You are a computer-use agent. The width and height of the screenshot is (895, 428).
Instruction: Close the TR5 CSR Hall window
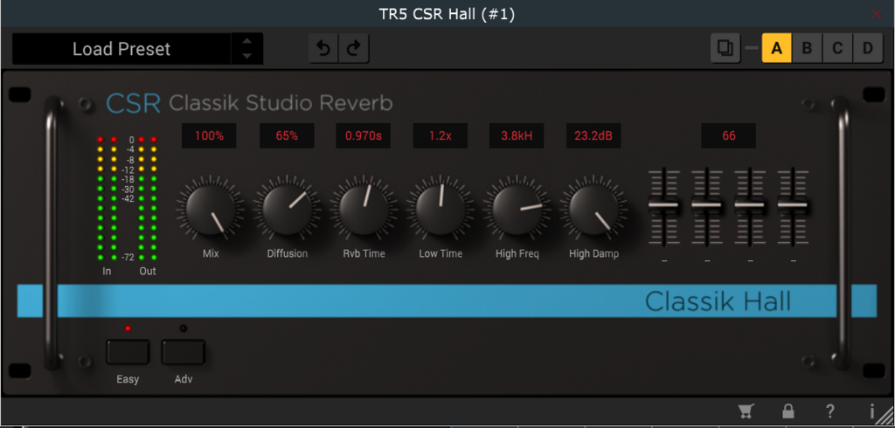(x=877, y=14)
